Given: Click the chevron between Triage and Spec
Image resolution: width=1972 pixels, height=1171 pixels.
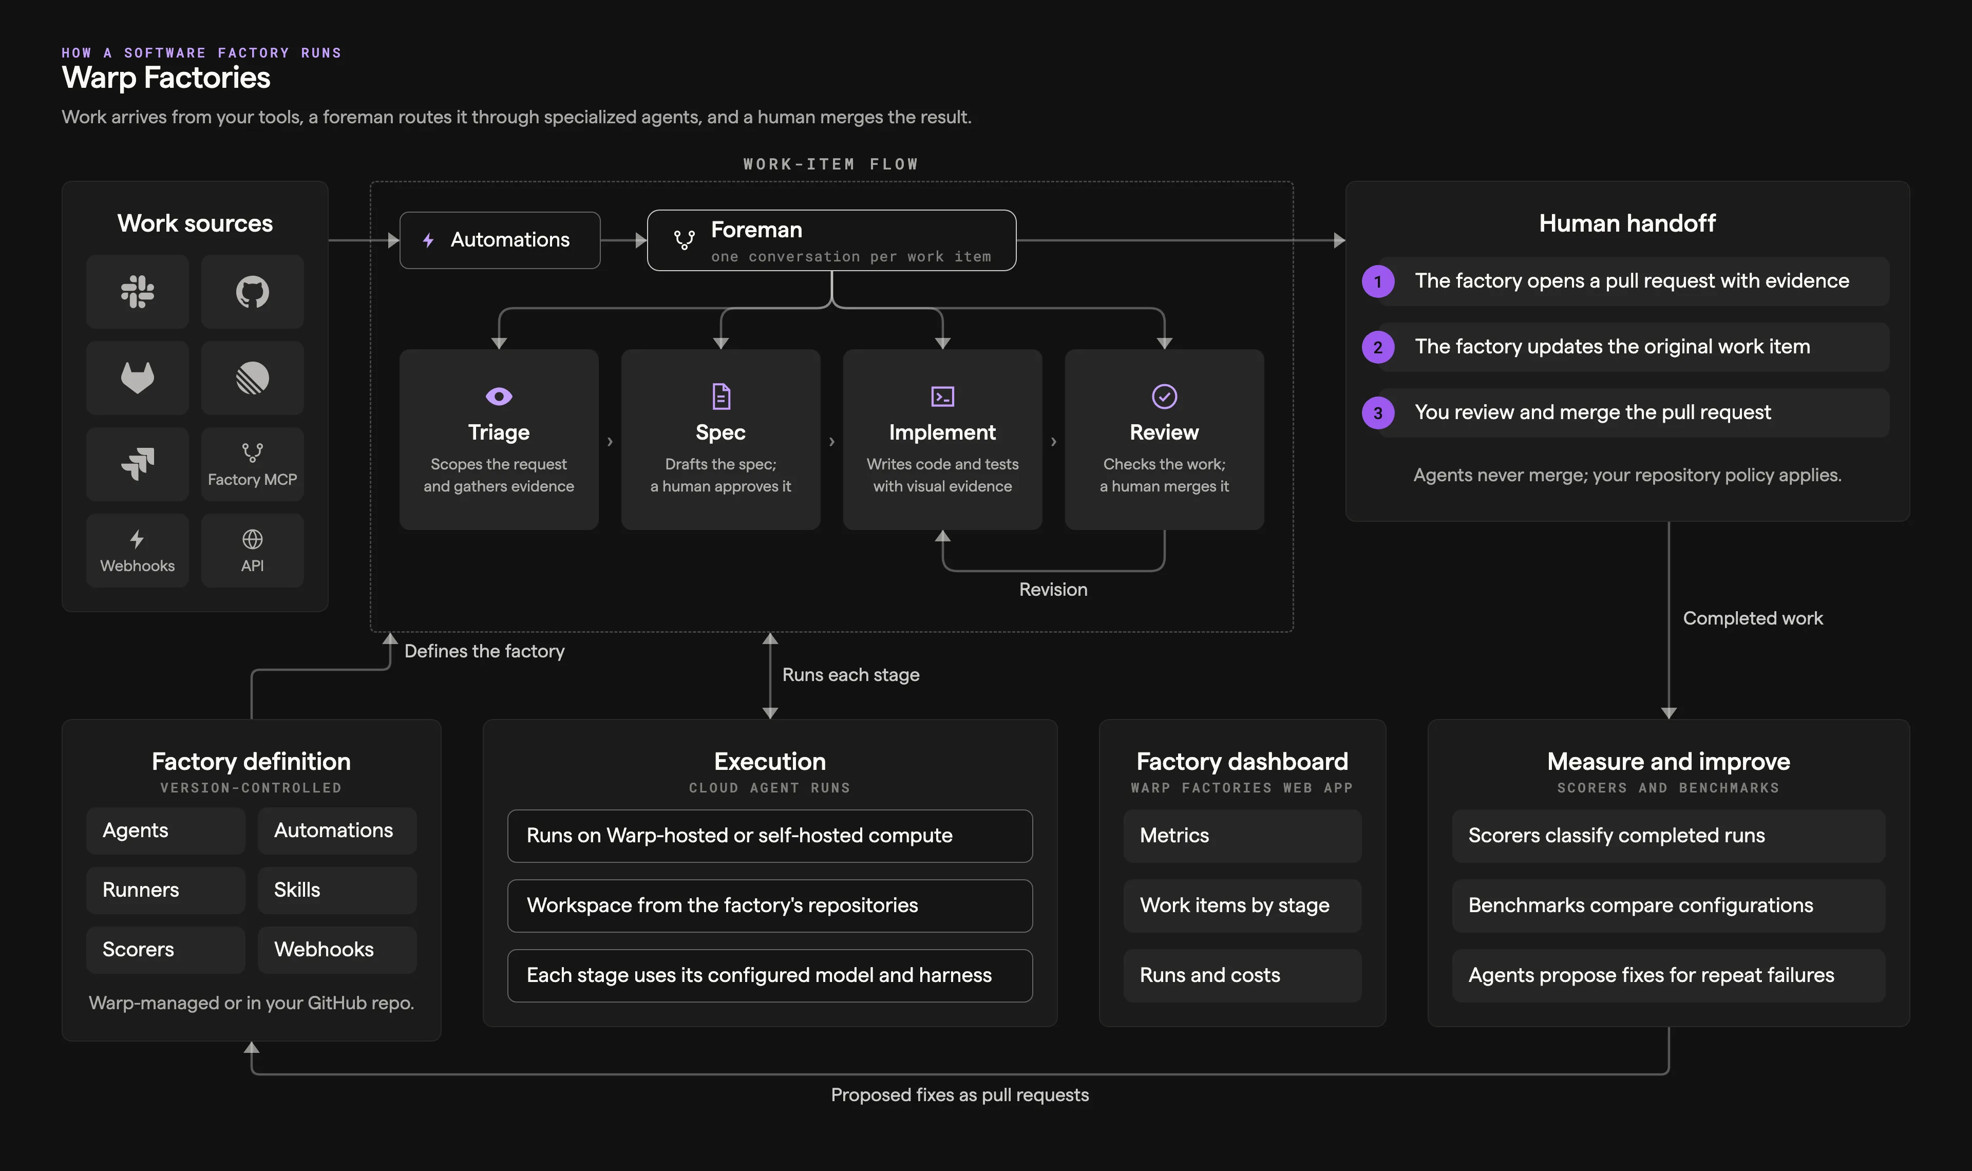Looking at the screenshot, I should pos(610,442).
